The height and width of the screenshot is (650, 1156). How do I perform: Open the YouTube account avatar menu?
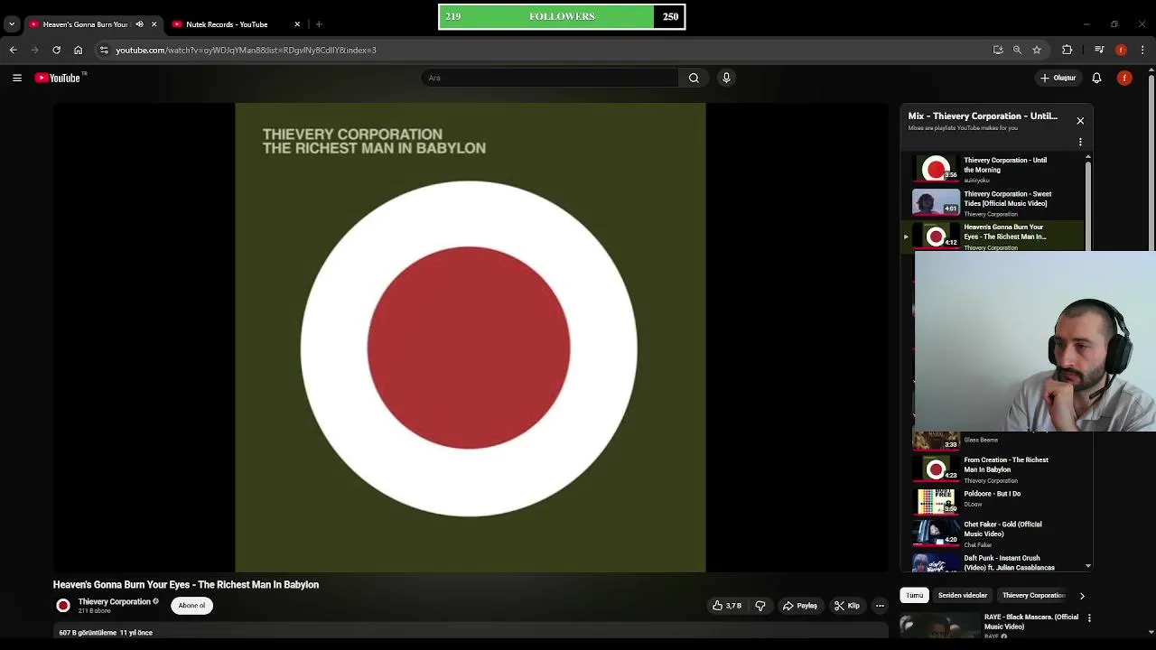click(x=1124, y=78)
